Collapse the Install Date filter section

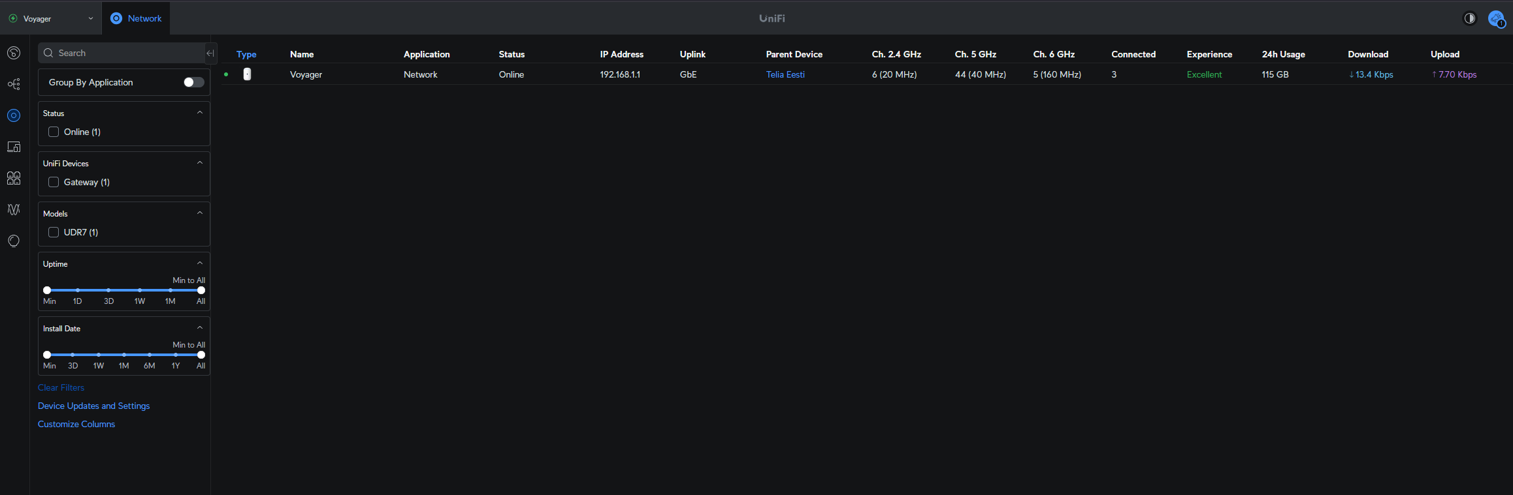click(200, 328)
